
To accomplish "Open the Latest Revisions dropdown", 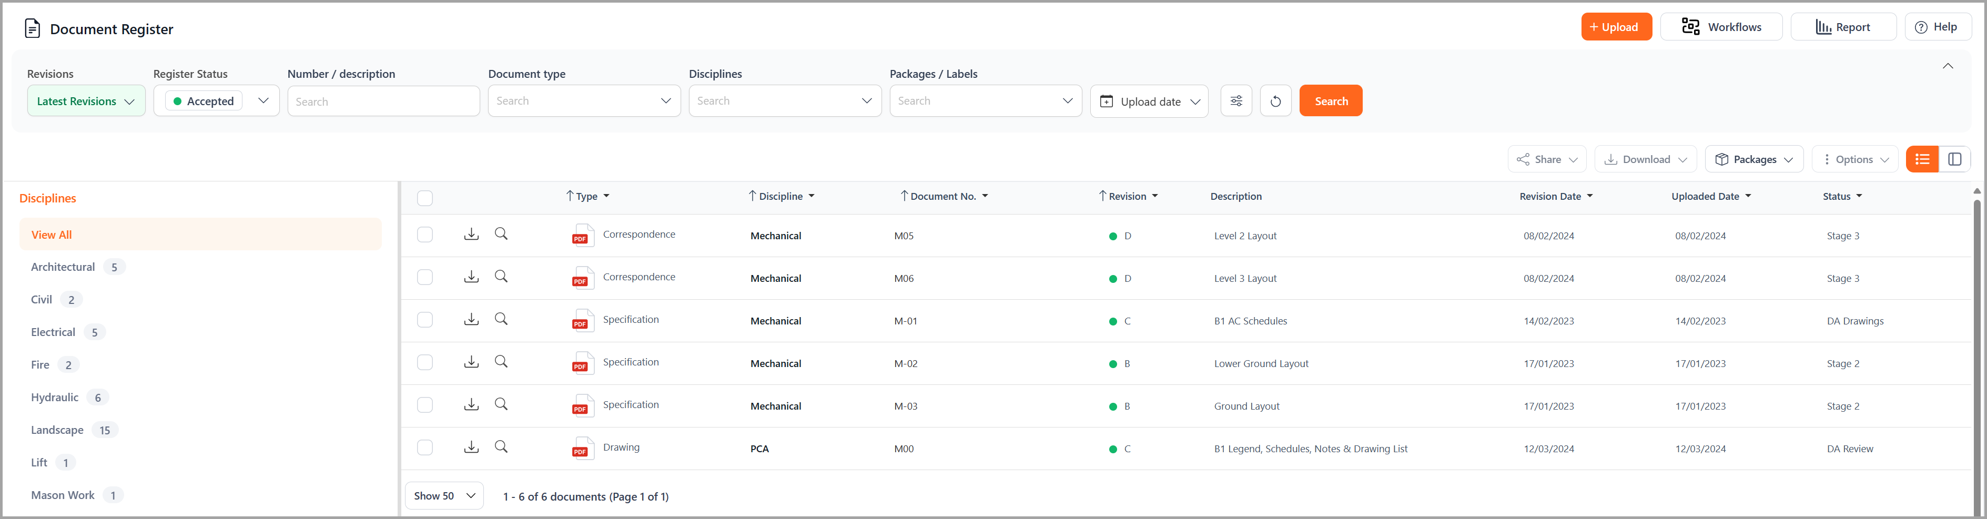I will (86, 101).
